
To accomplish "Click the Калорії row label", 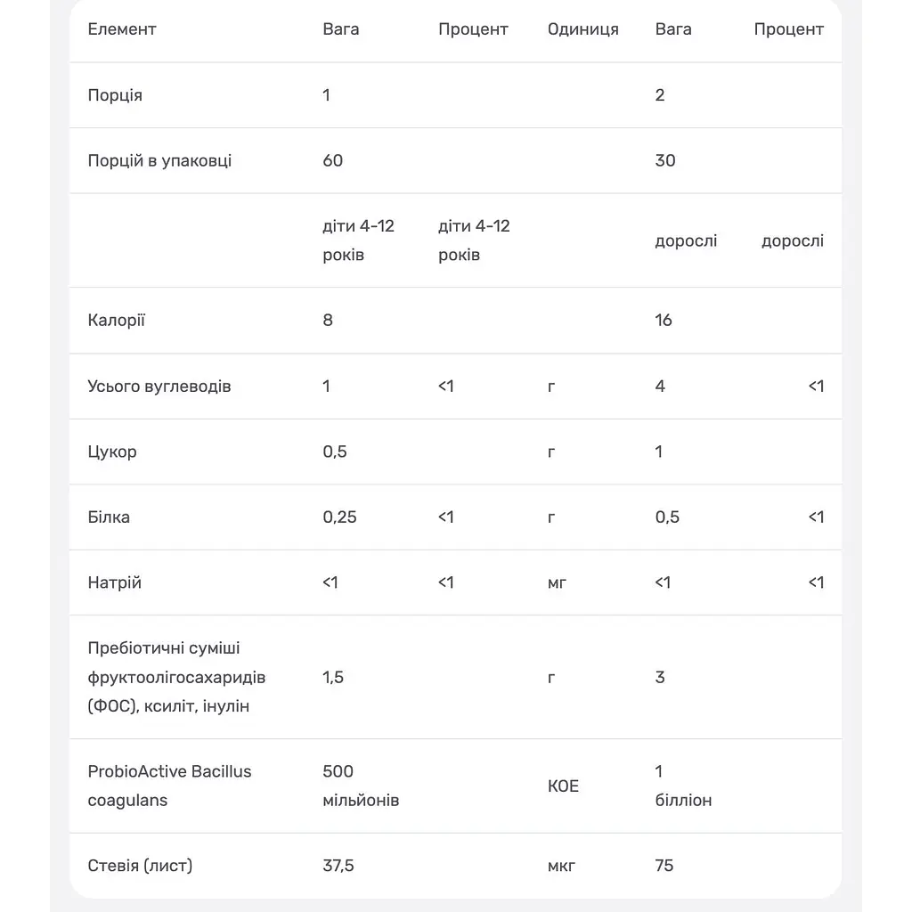I will (117, 321).
